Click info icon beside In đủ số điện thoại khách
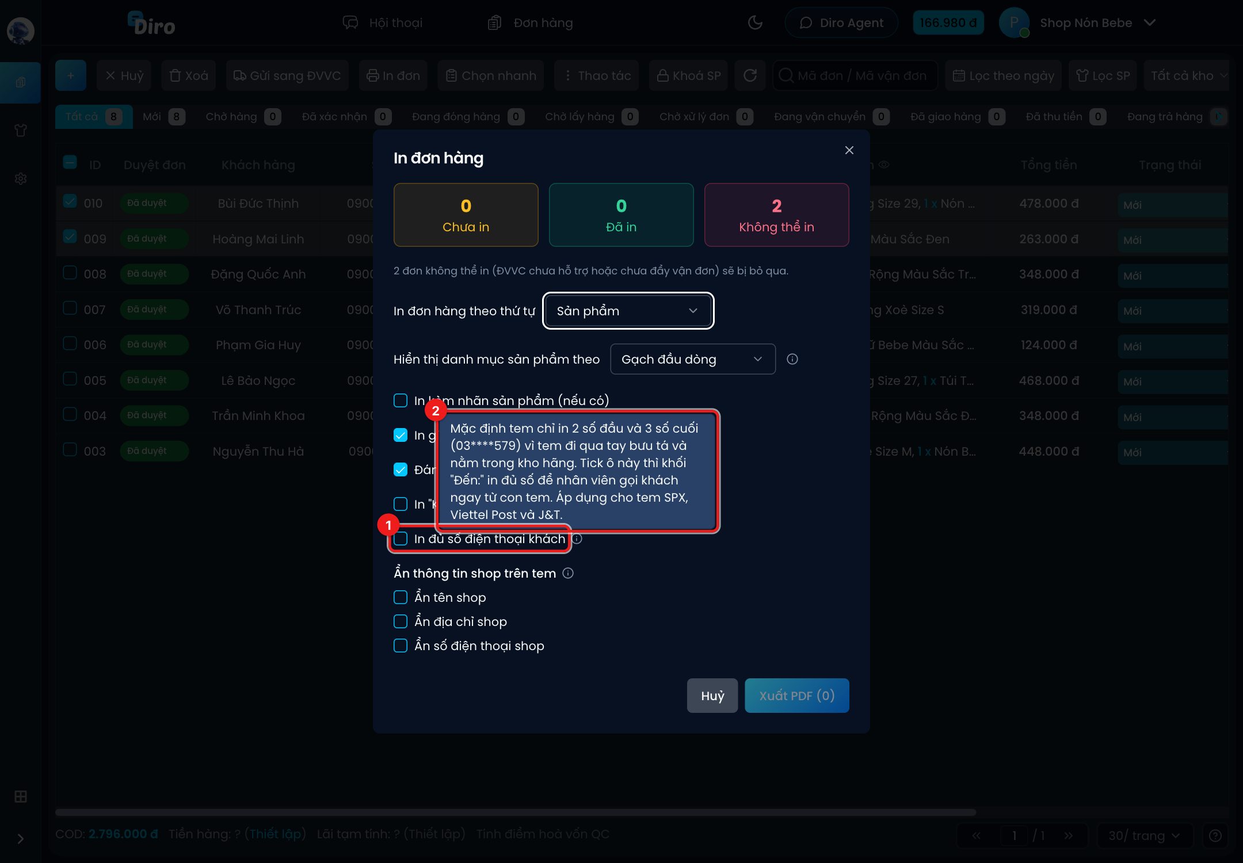This screenshot has width=1243, height=863. (577, 539)
